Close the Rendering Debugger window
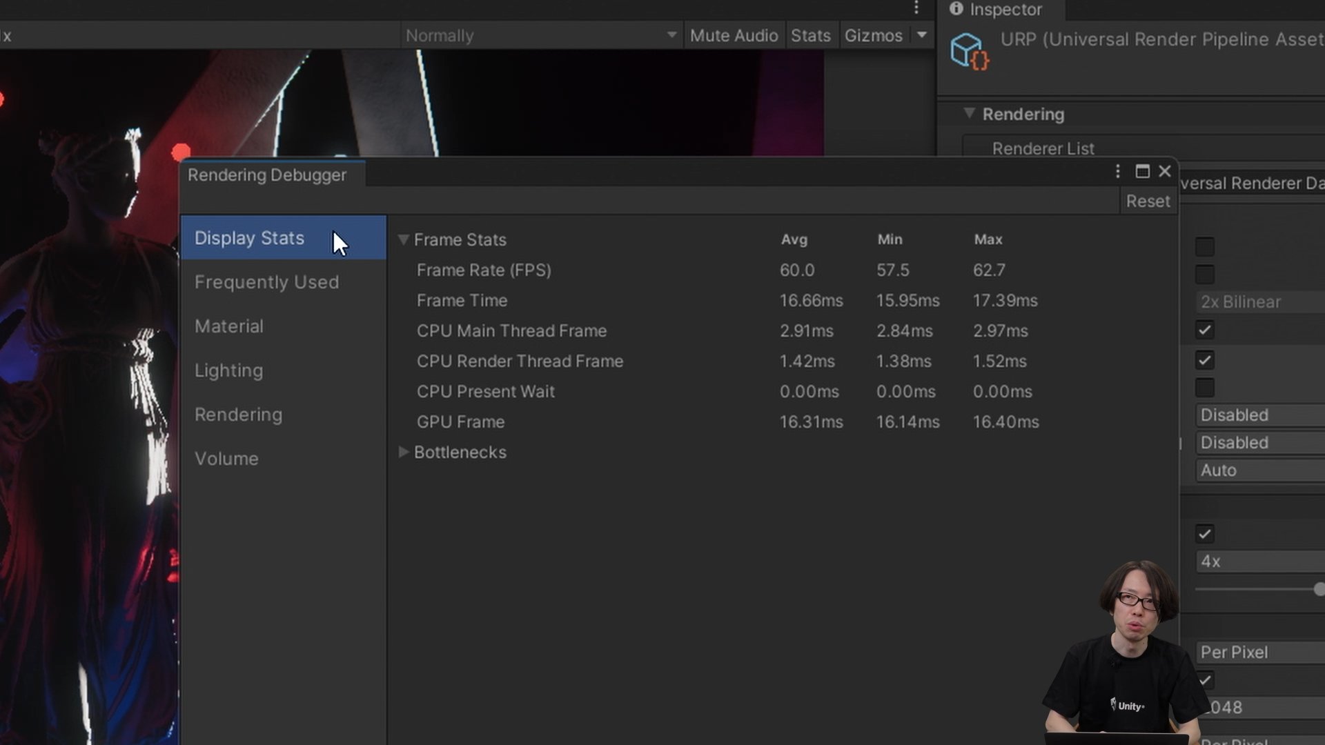The width and height of the screenshot is (1325, 745). click(1165, 172)
